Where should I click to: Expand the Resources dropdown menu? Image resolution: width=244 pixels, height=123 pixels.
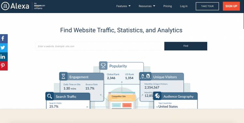click(147, 6)
